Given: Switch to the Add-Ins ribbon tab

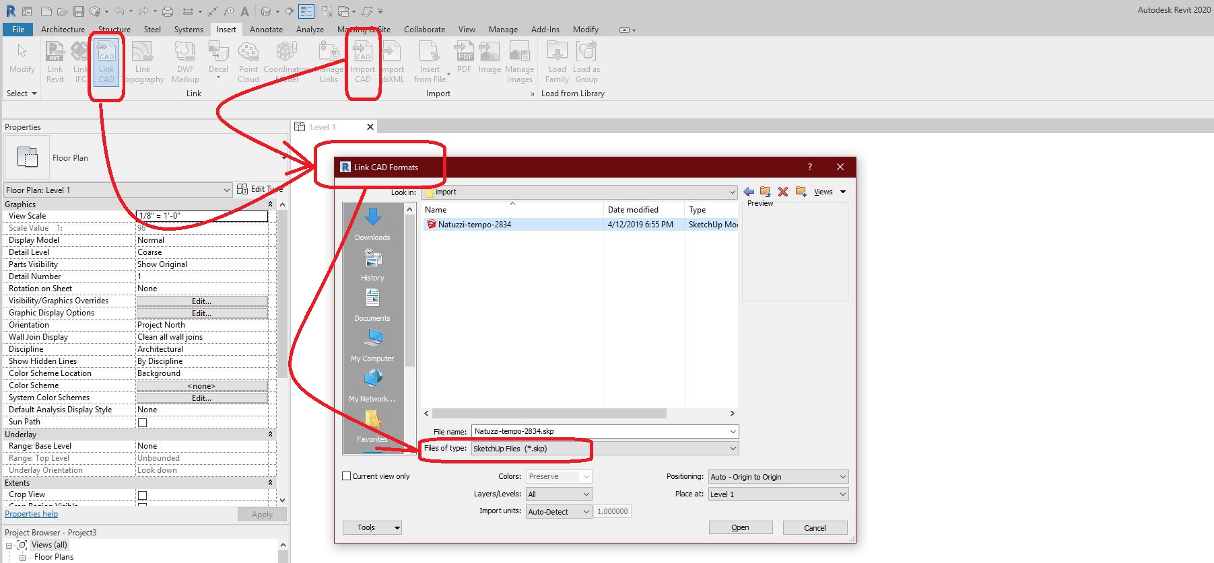Looking at the screenshot, I should coord(545,30).
